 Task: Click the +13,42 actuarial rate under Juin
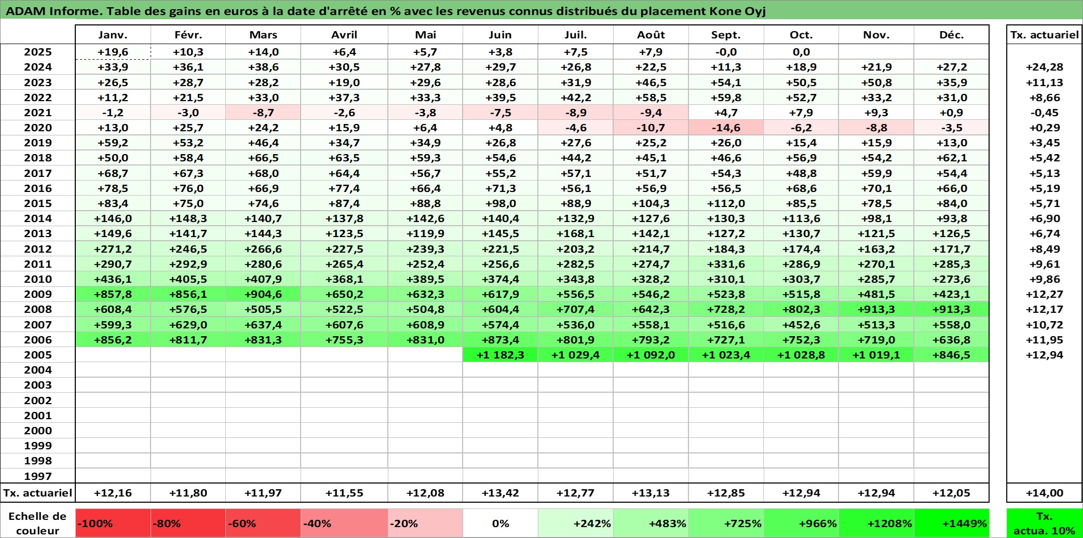click(500, 493)
